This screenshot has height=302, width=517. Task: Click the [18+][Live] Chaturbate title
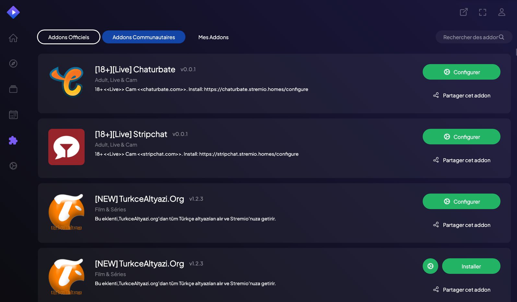(x=135, y=70)
